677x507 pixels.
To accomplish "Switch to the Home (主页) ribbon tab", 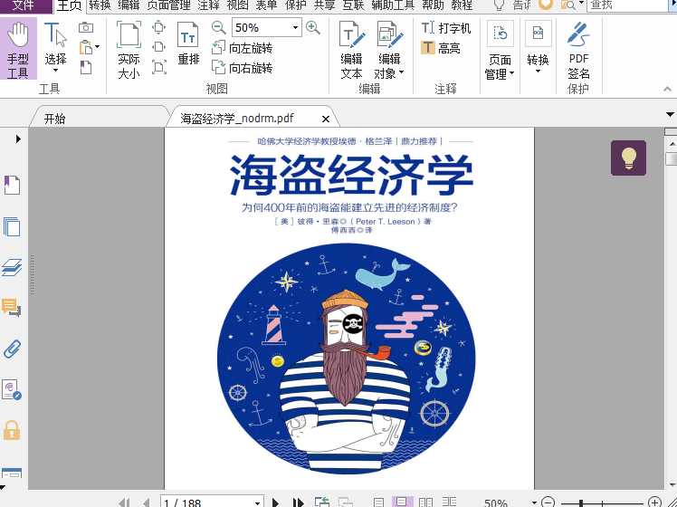I will pos(70,5).
